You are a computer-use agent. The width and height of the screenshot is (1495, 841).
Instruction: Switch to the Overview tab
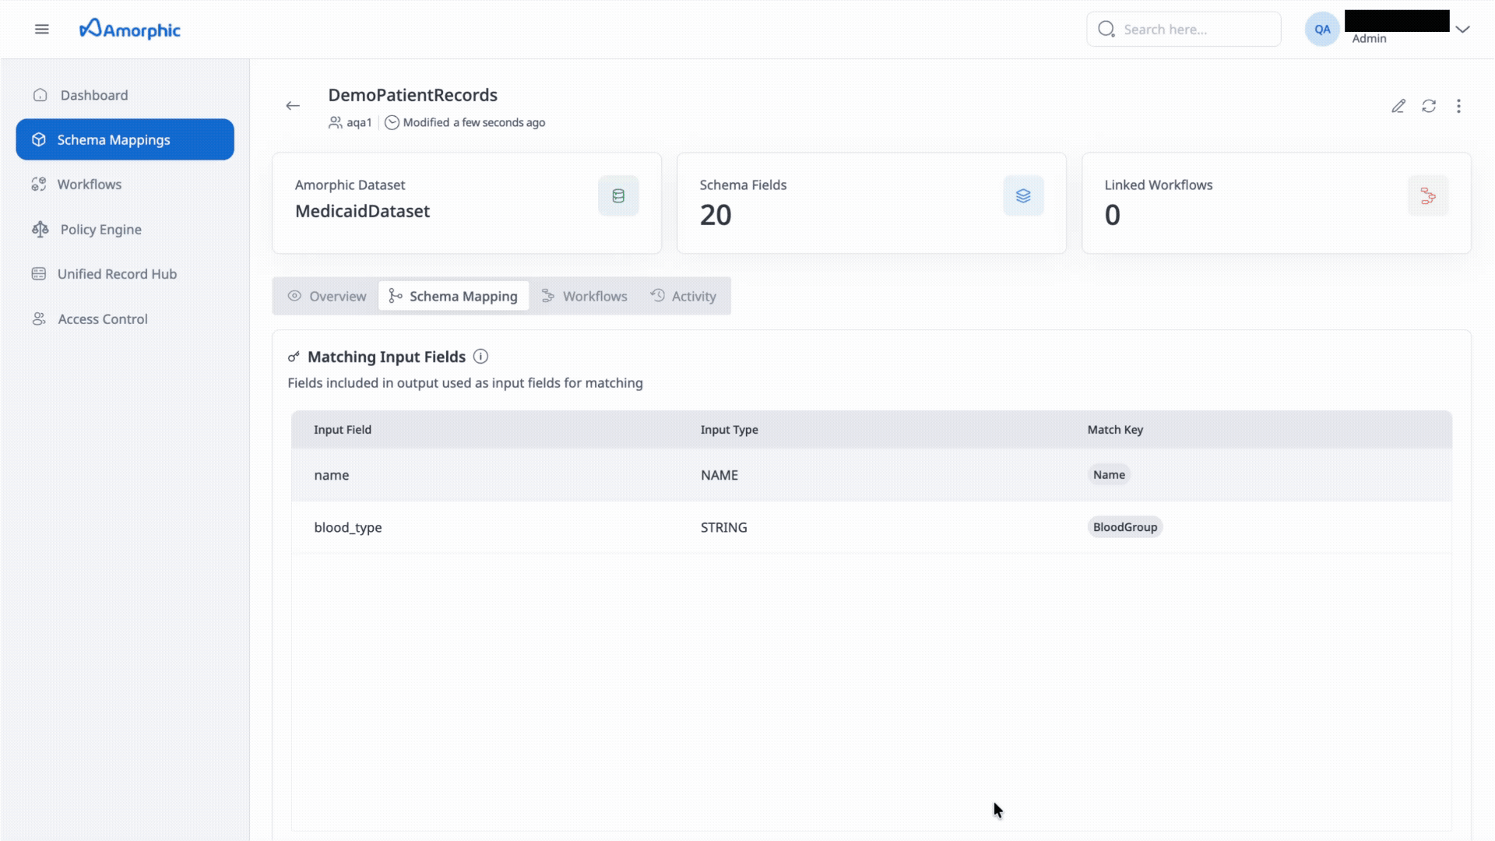[x=336, y=296]
